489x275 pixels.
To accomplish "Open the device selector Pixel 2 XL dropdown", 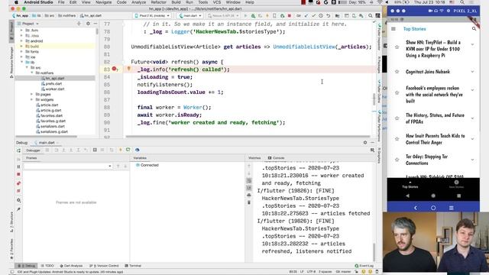I will tap(153, 15).
